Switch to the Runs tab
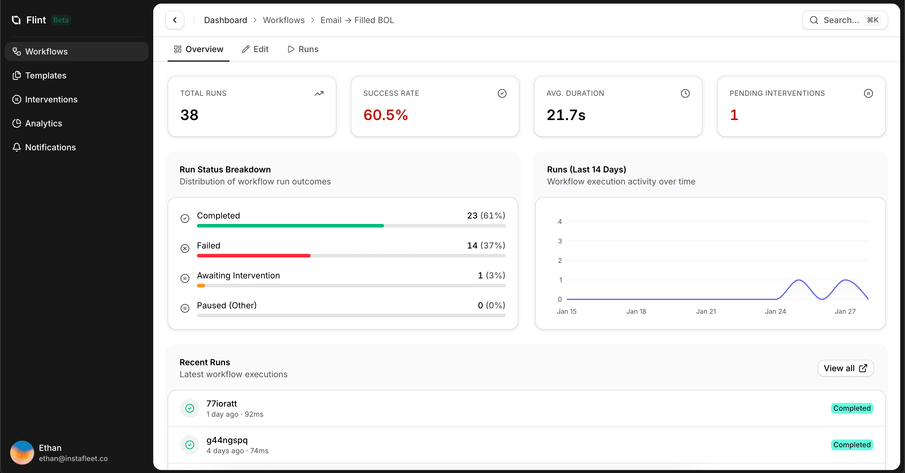Screen dimensions: 905x473 pyautogui.click(x=303, y=49)
